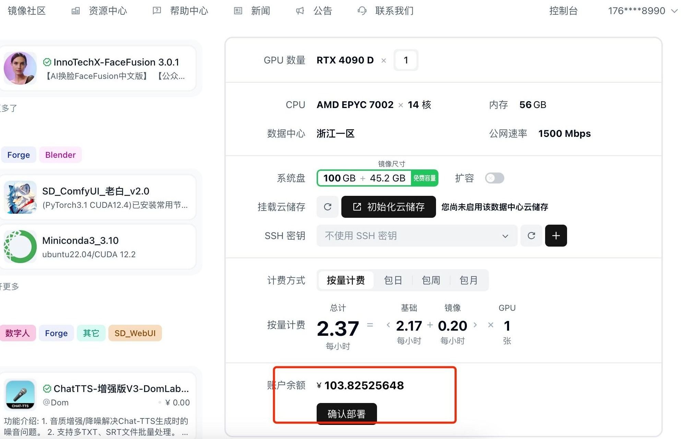
Task: Open the ChatTTS microphone thumbnail
Action: click(20, 395)
